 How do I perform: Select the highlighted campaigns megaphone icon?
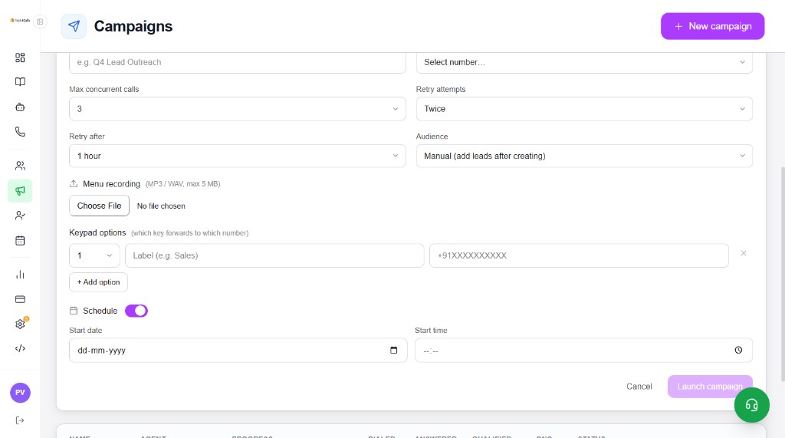20,190
